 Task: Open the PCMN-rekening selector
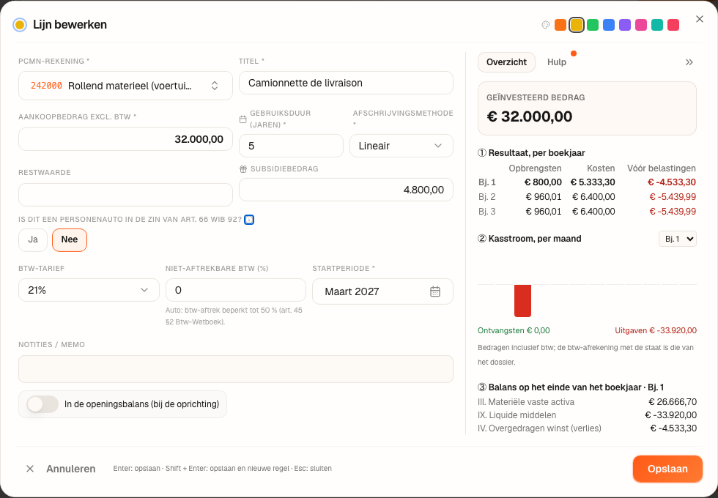coord(125,86)
